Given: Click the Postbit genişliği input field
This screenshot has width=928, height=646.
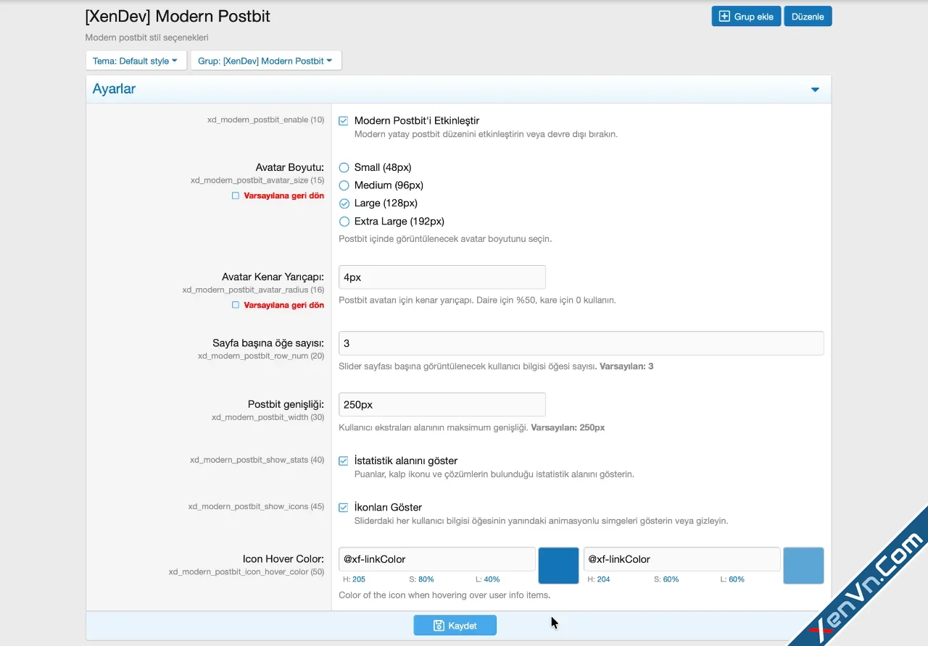Looking at the screenshot, I should (442, 404).
